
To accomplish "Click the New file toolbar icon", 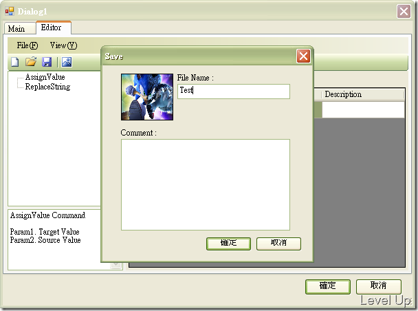I will pyautogui.click(x=15, y=62).
